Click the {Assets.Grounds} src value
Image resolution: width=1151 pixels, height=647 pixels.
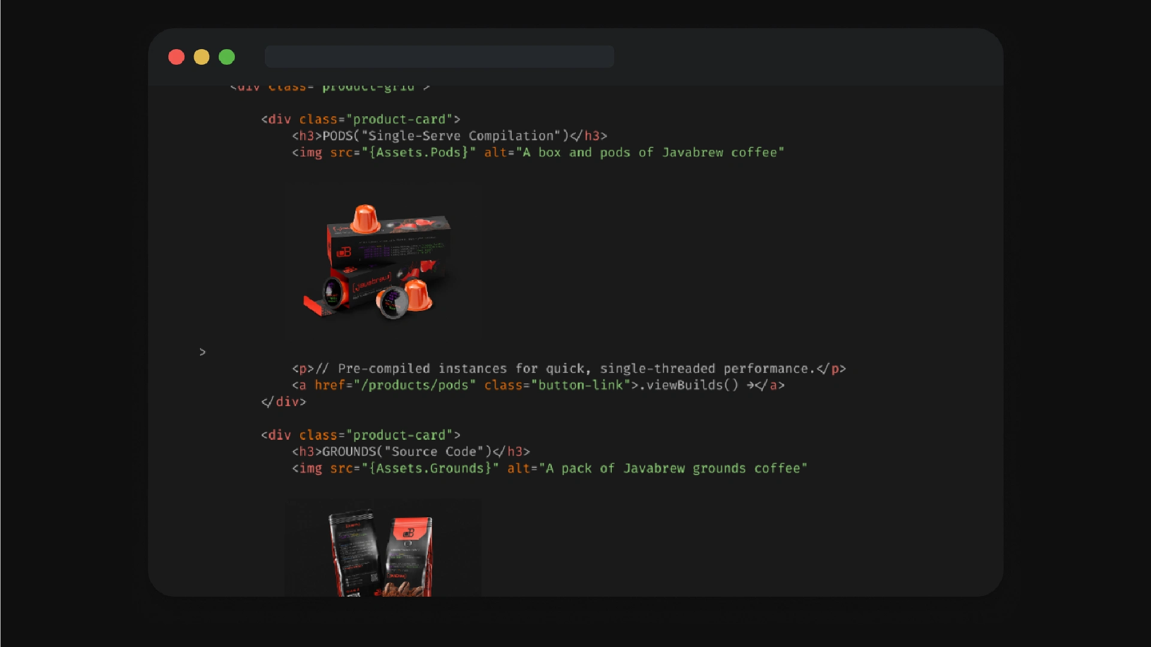tap(430, 468)
